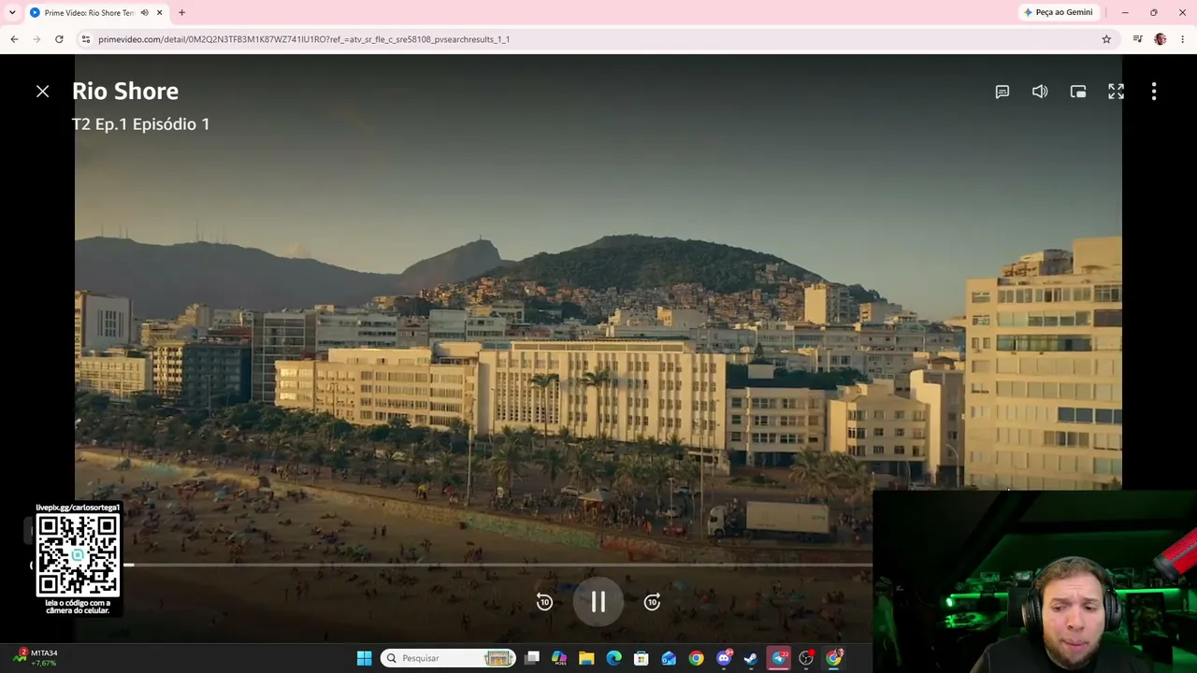Rewind the video 10 seconds
Screen dimensions: 1197x673
click(544, 602)
